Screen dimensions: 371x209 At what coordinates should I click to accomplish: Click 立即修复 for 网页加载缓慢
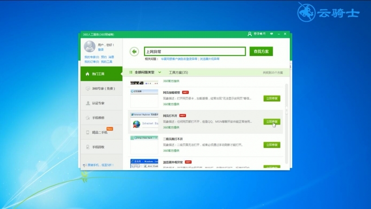click(272, 98)
